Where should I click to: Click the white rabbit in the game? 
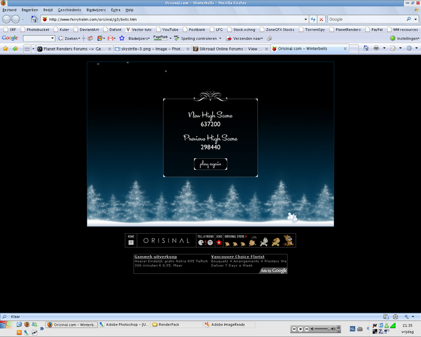(x=293, y=217)
